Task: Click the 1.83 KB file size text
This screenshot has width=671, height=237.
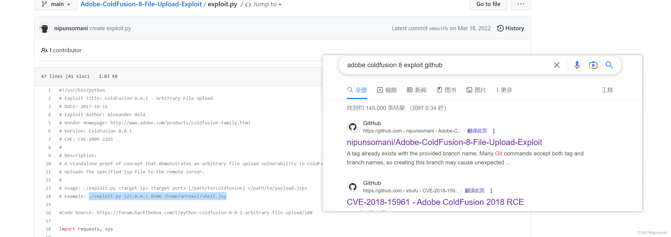Action: [x=108, y=76]
